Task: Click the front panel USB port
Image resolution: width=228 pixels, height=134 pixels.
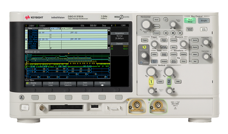Action: tap(95, 107)
